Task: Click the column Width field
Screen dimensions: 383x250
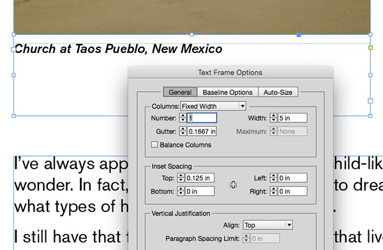Action: pos(292,118)
